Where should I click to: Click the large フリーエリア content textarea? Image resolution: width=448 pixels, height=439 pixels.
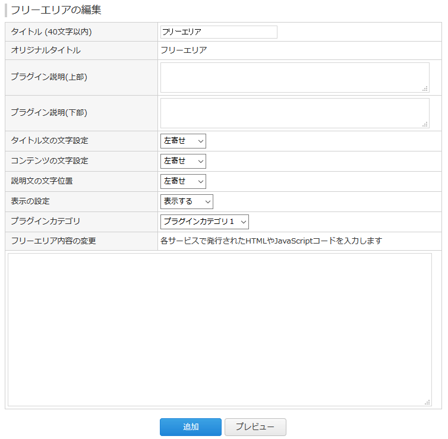click(219, 330)
